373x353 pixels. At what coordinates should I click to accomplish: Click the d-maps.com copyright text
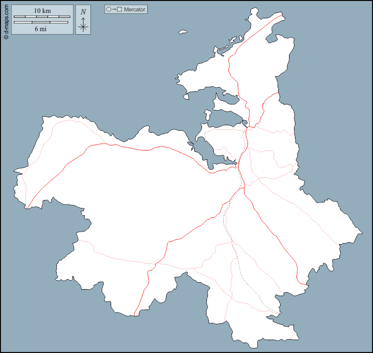6,20
